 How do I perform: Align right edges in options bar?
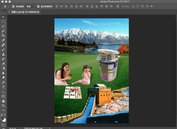81,6
